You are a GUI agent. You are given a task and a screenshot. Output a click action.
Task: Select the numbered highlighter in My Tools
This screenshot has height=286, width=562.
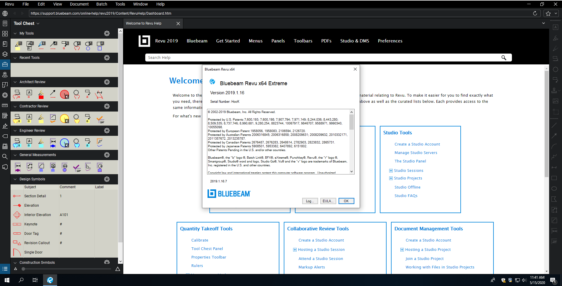[x=18, y=46]
